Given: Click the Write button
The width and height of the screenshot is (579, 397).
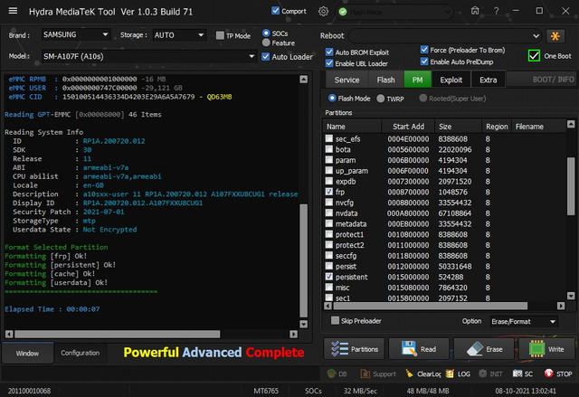Looking at the screenshot, I should click(x=546, y=349).
